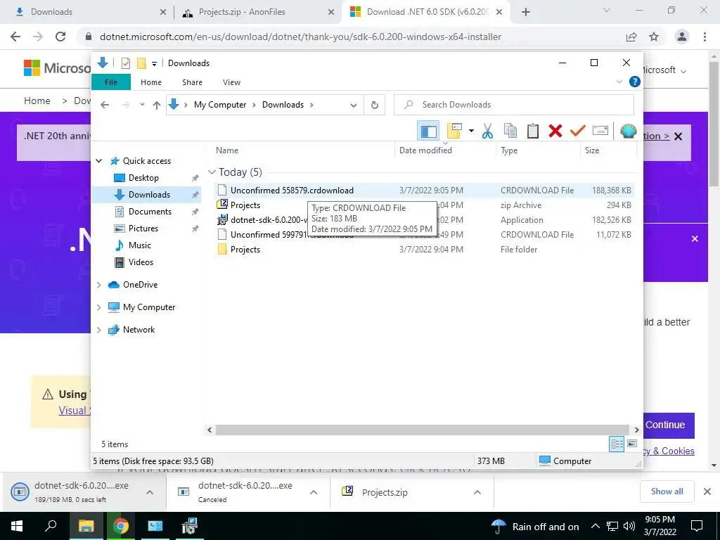Open the dropdown arrow beside new folder icon
Screen dimensions: 720x540
pos(471,131)
